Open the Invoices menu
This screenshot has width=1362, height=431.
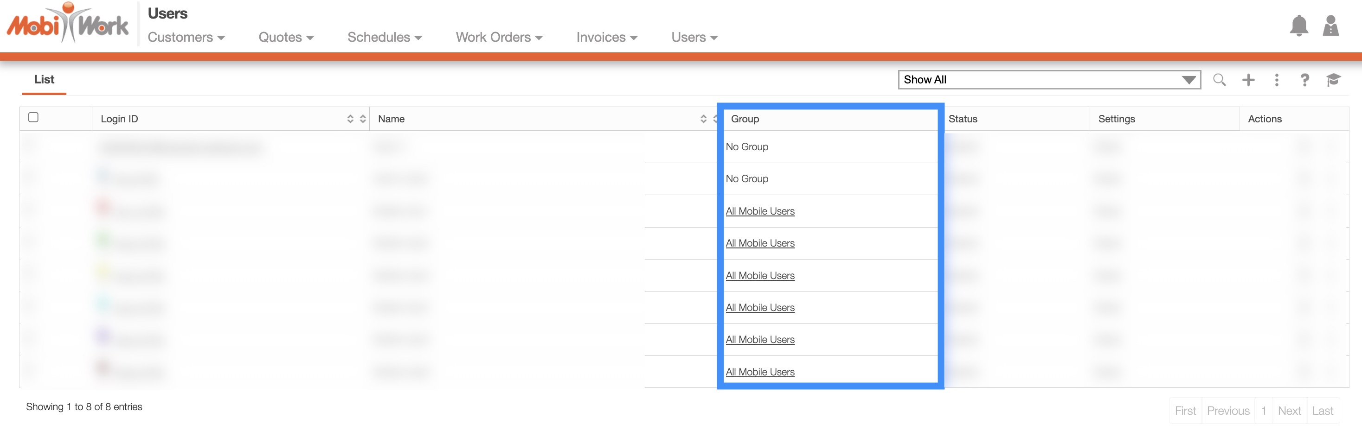606,38
